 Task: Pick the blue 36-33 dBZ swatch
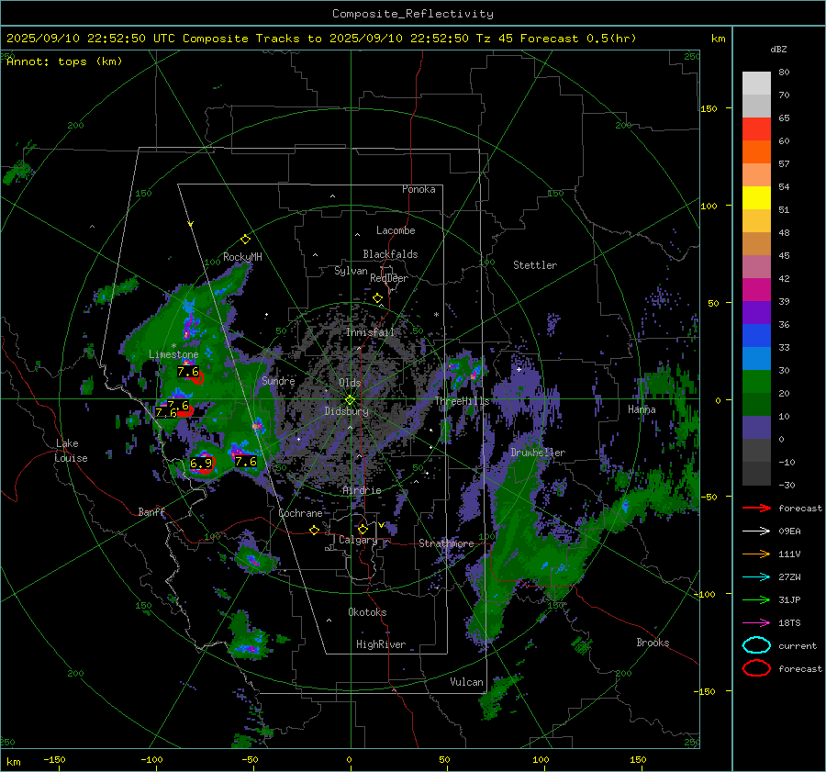(x=756, y=336)
